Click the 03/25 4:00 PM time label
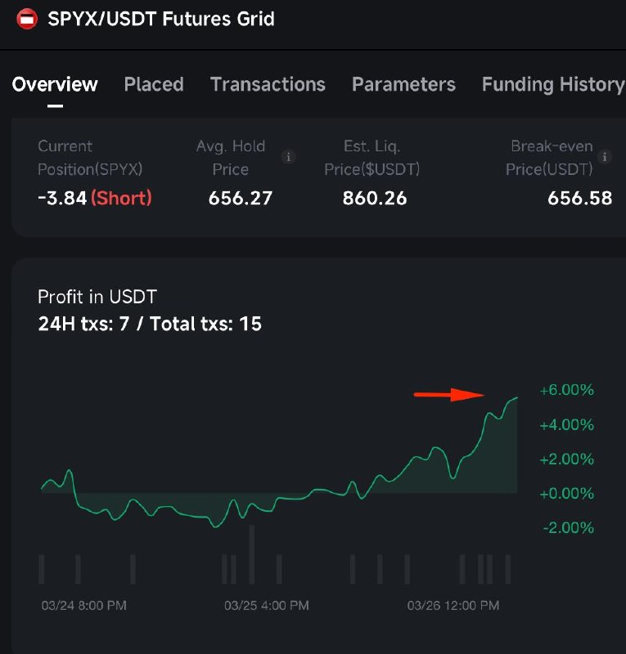The height and width of the screenshot is (654, 626). pyautogui.click(x=267, y=606)
